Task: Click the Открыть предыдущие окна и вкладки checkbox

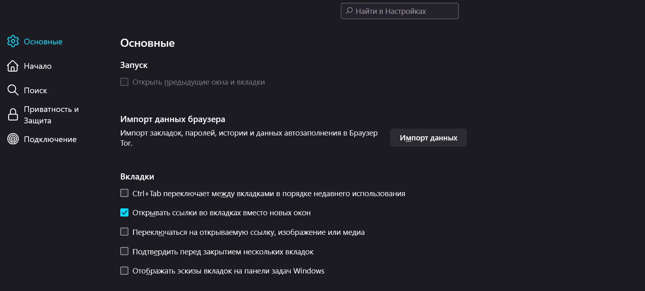Action: pos(124,82)
